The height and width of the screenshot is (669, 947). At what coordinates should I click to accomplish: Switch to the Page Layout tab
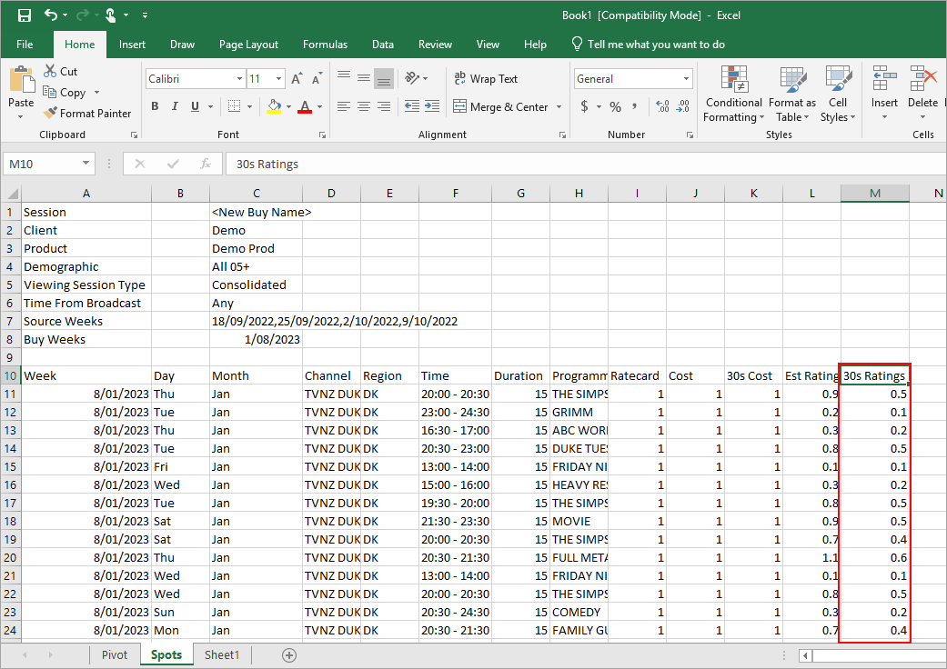coord(249,44)
